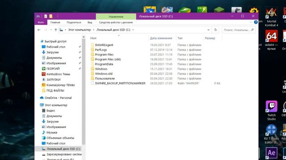Select the PerfLogs folder

99,50
